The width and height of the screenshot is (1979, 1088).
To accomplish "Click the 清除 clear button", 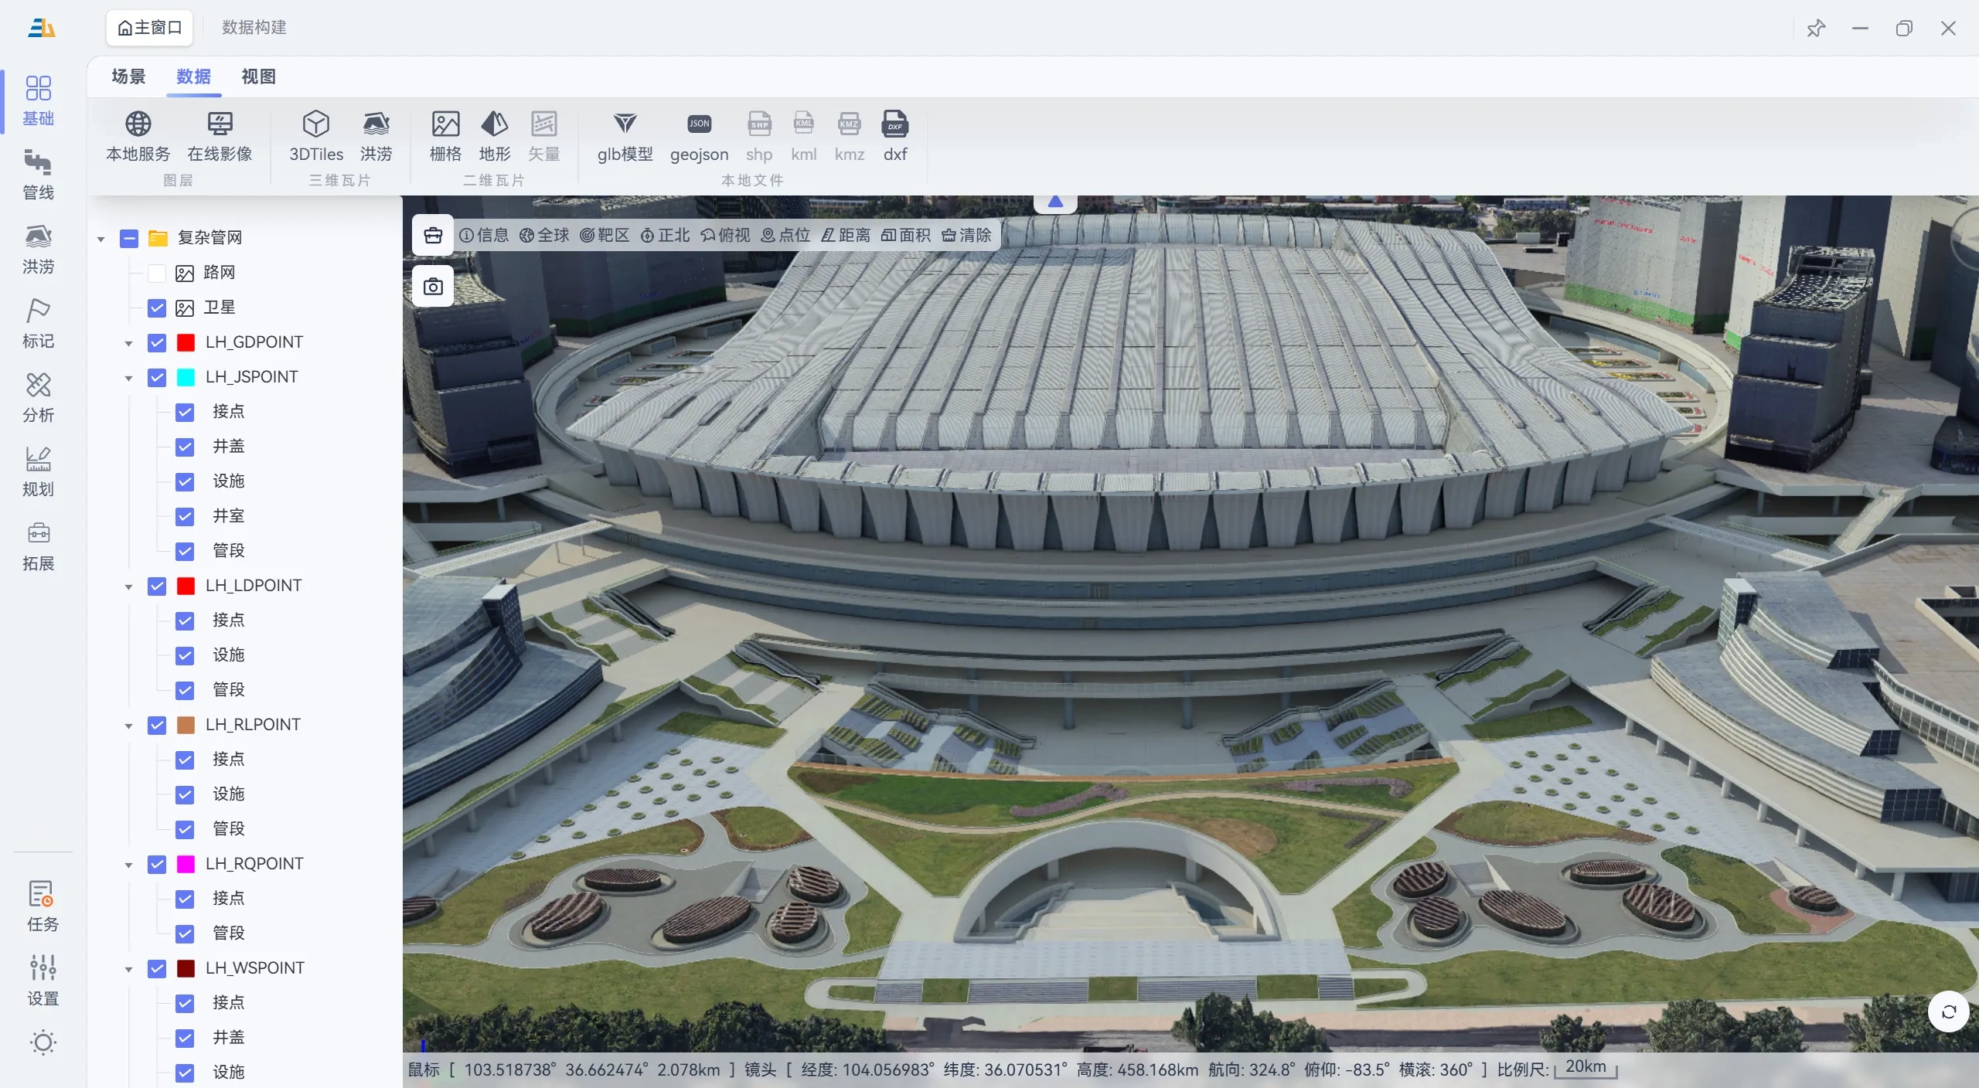I will point(966,235).
